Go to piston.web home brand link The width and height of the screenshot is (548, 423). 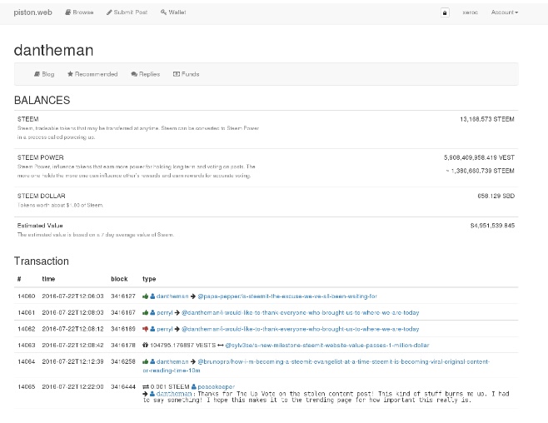coord(32,12)
